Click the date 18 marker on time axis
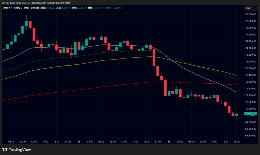This screenshot has width=260, height=155. coord(79,142)
